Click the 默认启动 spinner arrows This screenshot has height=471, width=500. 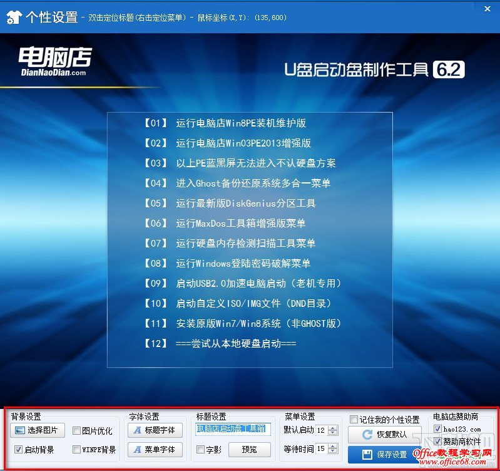click(332, 430)
